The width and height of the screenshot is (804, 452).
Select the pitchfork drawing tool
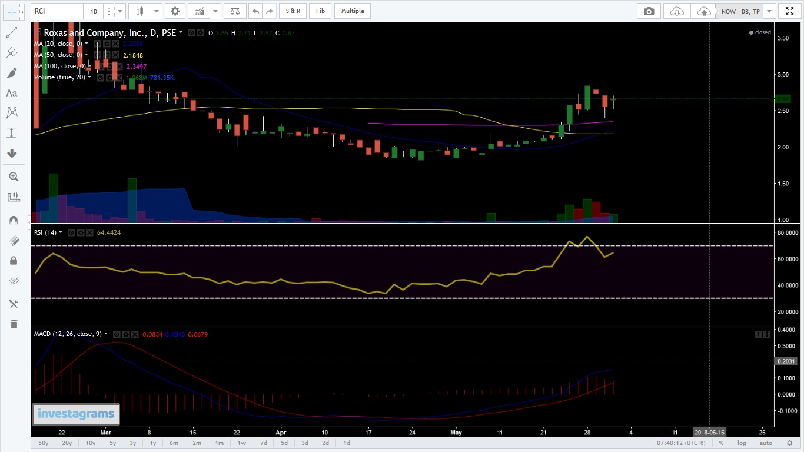(12, 53)
